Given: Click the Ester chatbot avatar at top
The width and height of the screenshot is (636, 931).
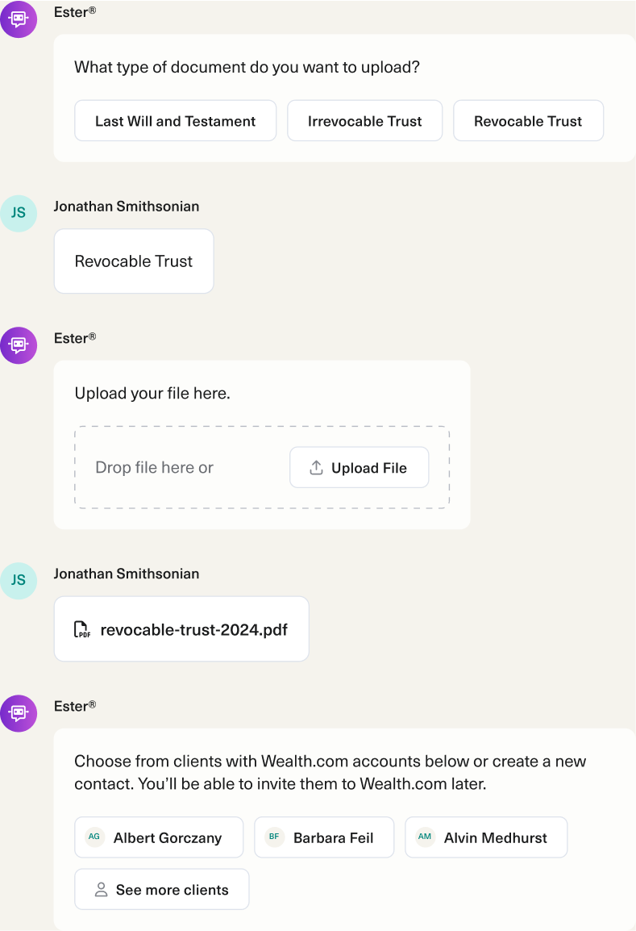Looking at the screenshot, I should [19, 19].
